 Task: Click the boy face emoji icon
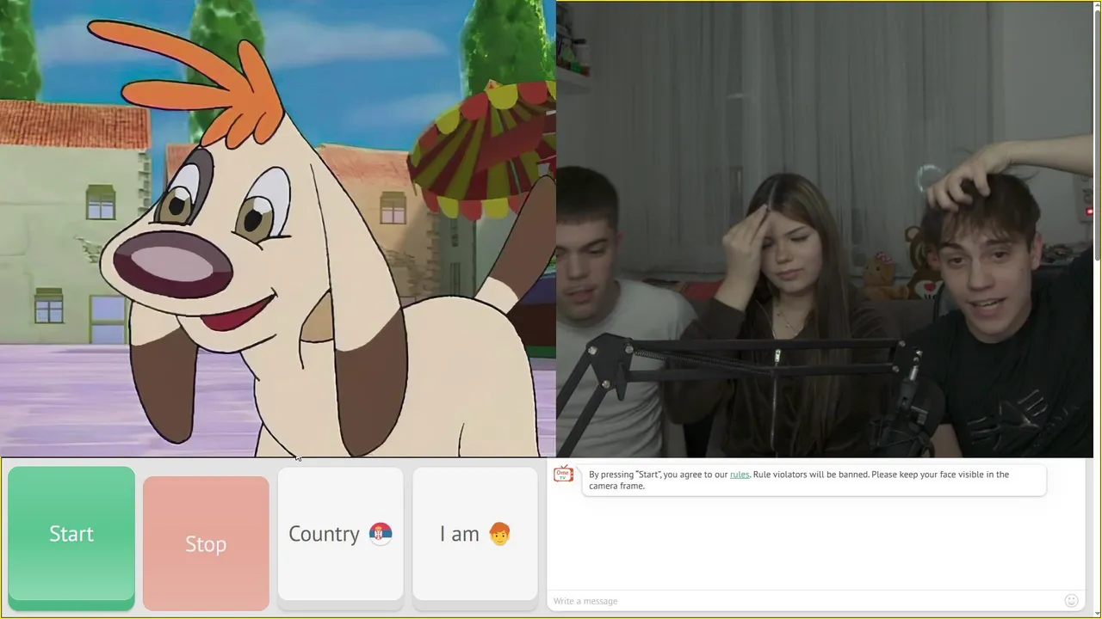[x=499, y=534]
